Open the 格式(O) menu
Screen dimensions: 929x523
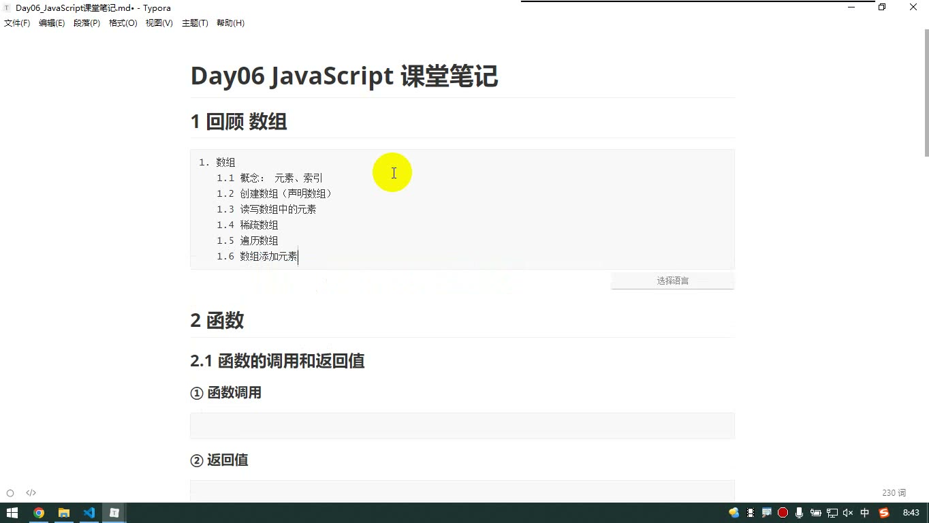point(123,23)
